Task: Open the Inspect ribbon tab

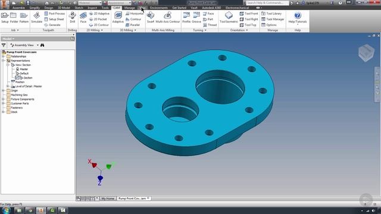Action: click(92, 8)
